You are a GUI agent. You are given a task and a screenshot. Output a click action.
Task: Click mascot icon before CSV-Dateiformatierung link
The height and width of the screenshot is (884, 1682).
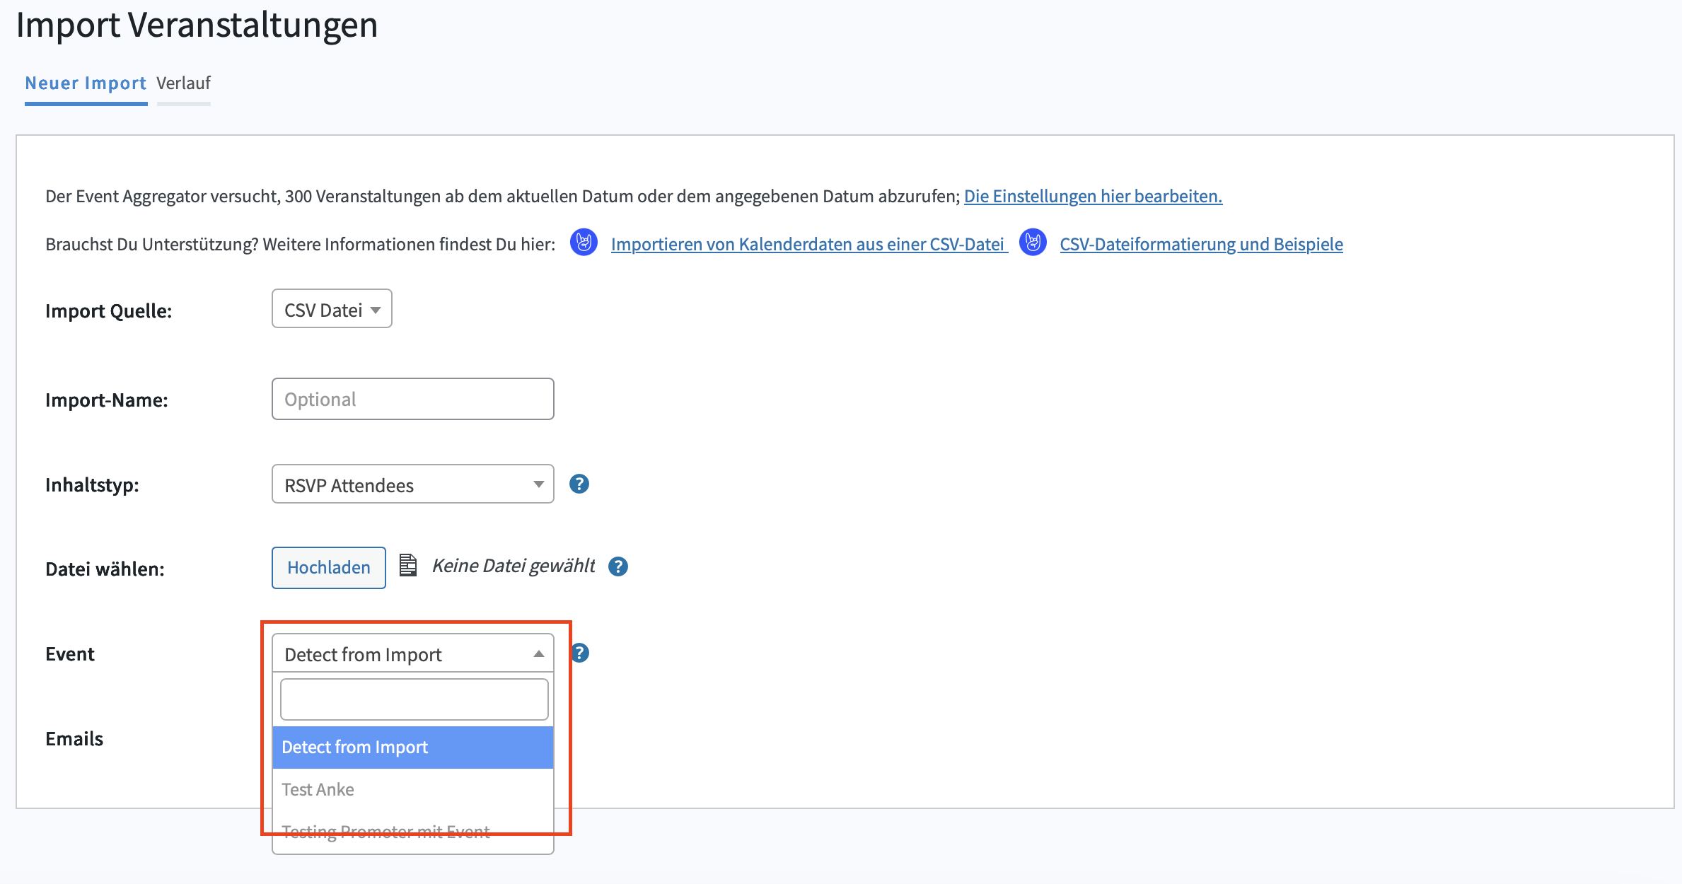[x=1033, y=243]
